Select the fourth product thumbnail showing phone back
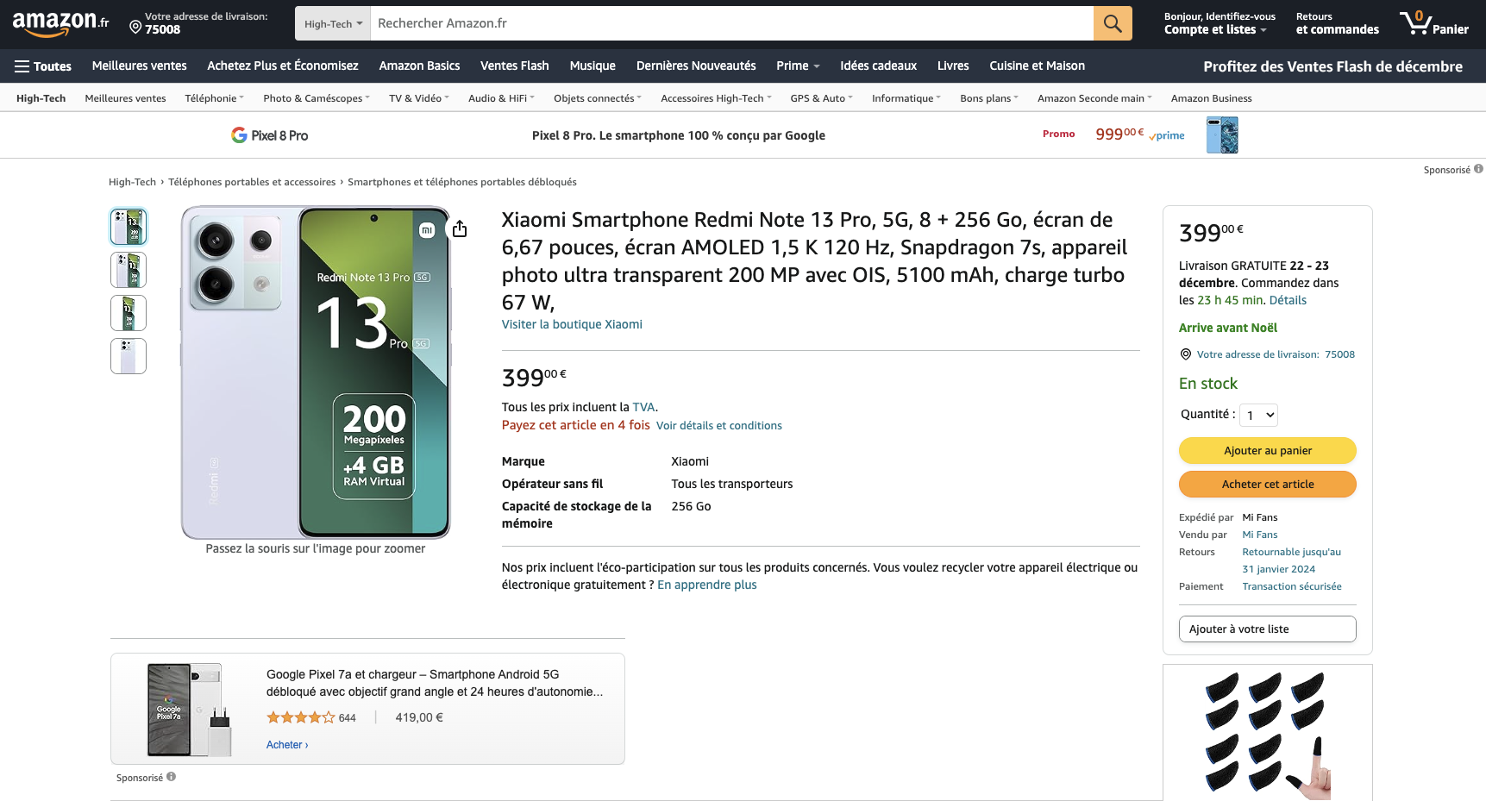Image resolution: width=1486 pixels, height=801 pixels. 129,356
